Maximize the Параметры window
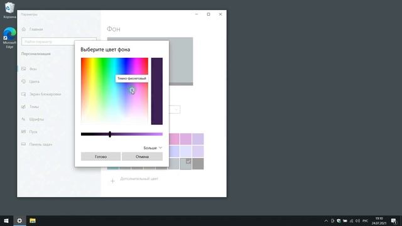 [x=209, y=14]
